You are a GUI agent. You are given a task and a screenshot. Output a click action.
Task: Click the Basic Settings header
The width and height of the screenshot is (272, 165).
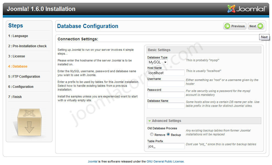point(204,50)
